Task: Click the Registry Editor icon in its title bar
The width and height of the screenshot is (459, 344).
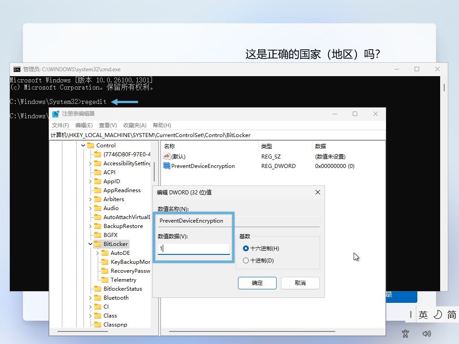Action: (x=55, y=114)
